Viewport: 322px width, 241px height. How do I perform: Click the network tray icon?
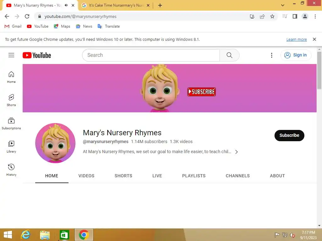tap(285, 235)
